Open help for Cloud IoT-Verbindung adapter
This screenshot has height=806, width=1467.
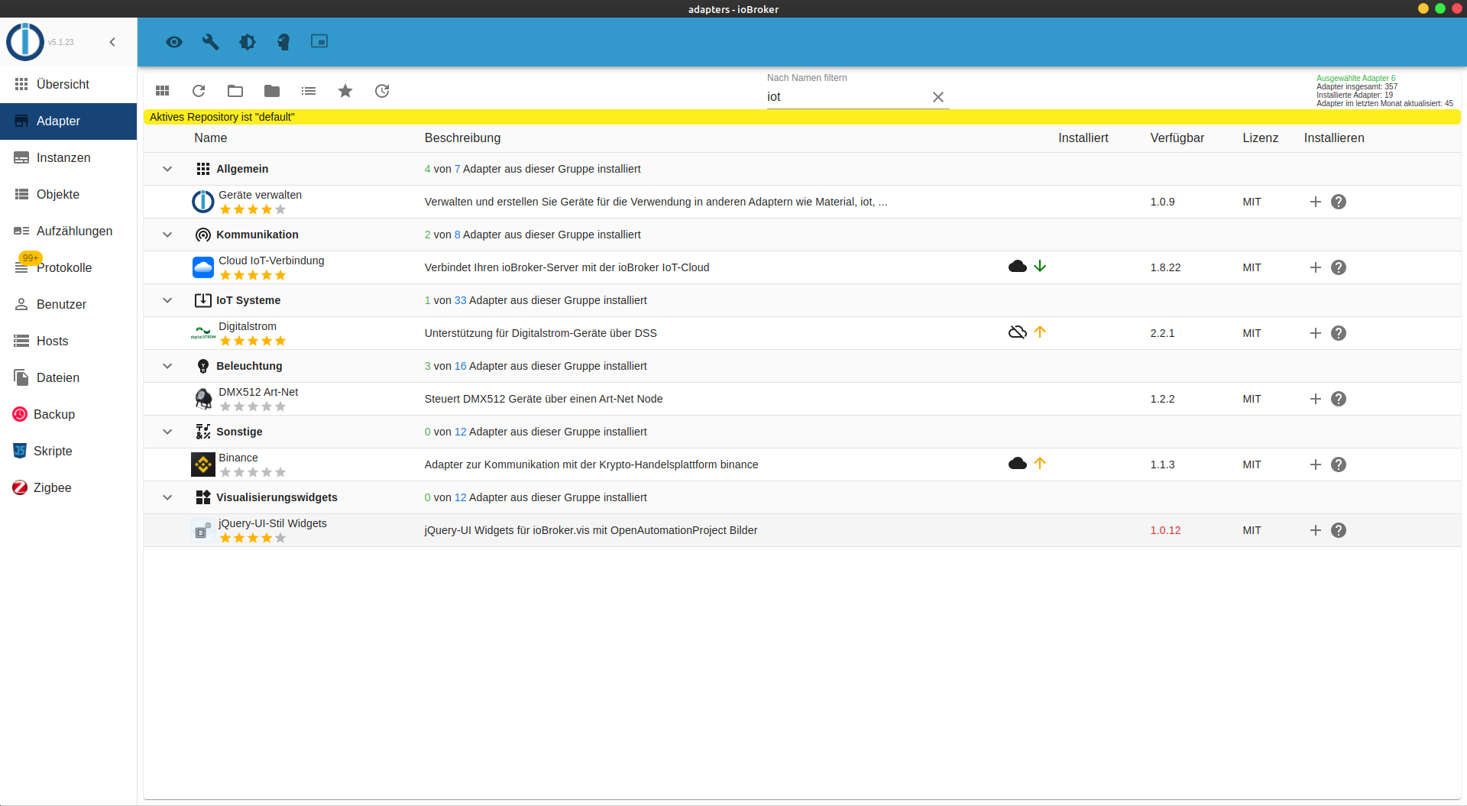tap(1339, 267)
